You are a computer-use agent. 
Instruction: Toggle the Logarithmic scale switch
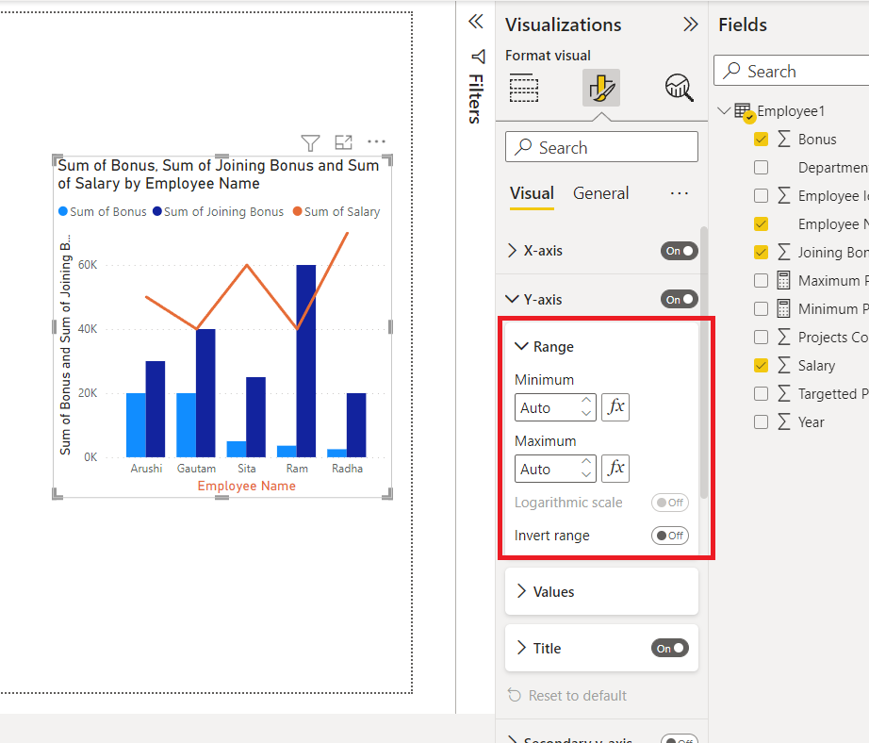click(669, 503)
